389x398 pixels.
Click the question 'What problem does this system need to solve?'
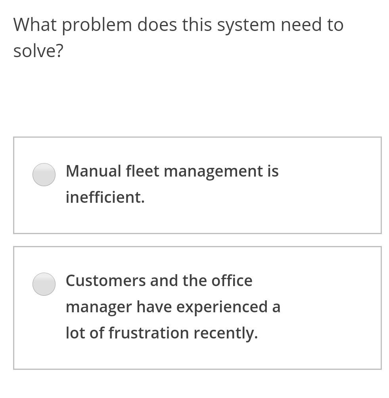[x=178, y=37]
